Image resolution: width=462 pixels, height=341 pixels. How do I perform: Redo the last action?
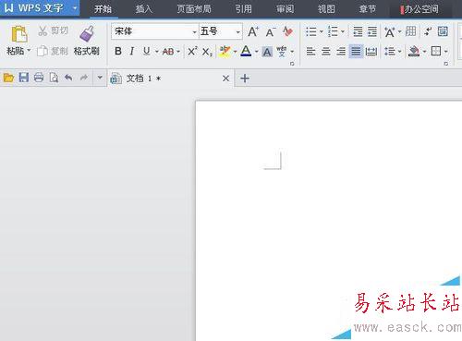tap(83, 78)
